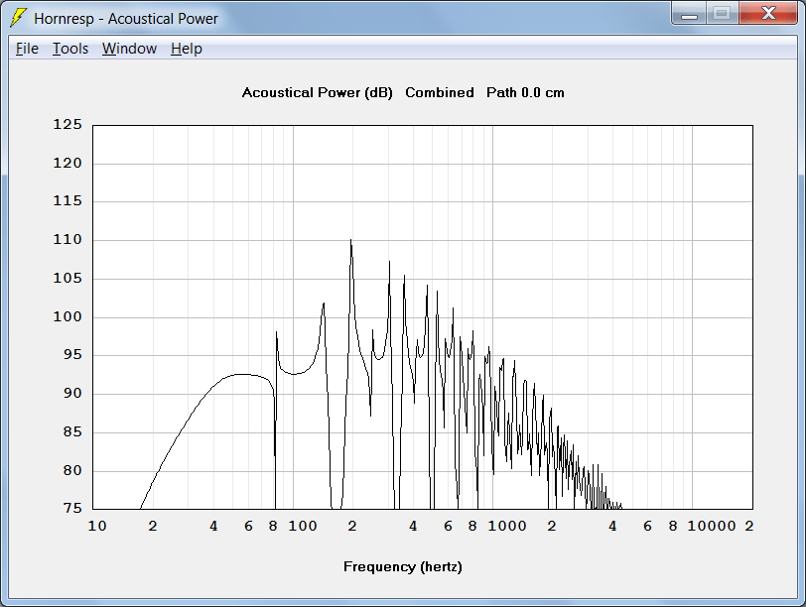Image resolution: width=806 pixels, height=607 pixels.
Task: Click the Hornresp lightning bolt icon
Action: pos(18,18)
